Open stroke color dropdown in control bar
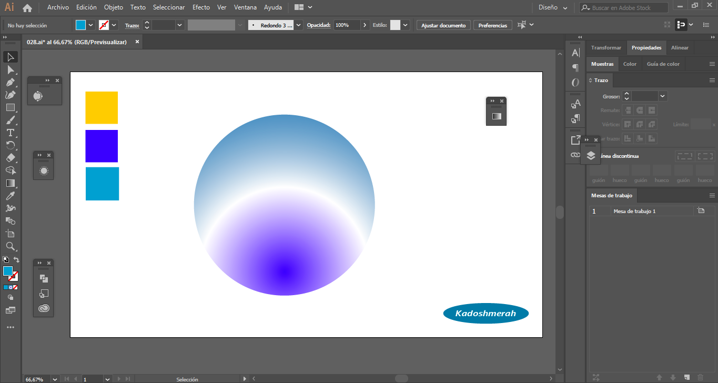Screen dimensions: 718x383 (x=114, y=25)
